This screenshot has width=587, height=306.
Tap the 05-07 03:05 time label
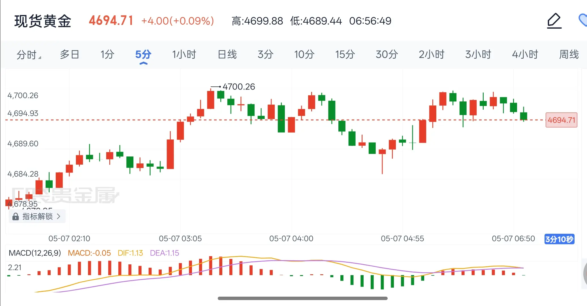[180, 239]
